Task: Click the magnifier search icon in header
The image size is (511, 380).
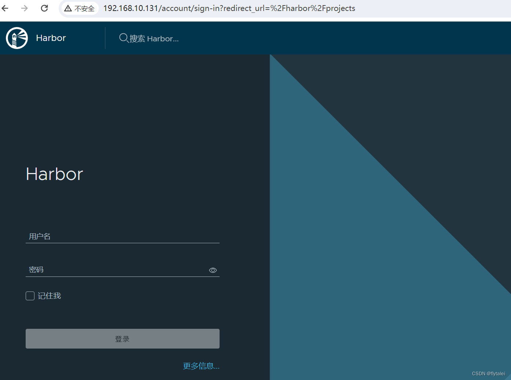Action: (x=124, y=38)
